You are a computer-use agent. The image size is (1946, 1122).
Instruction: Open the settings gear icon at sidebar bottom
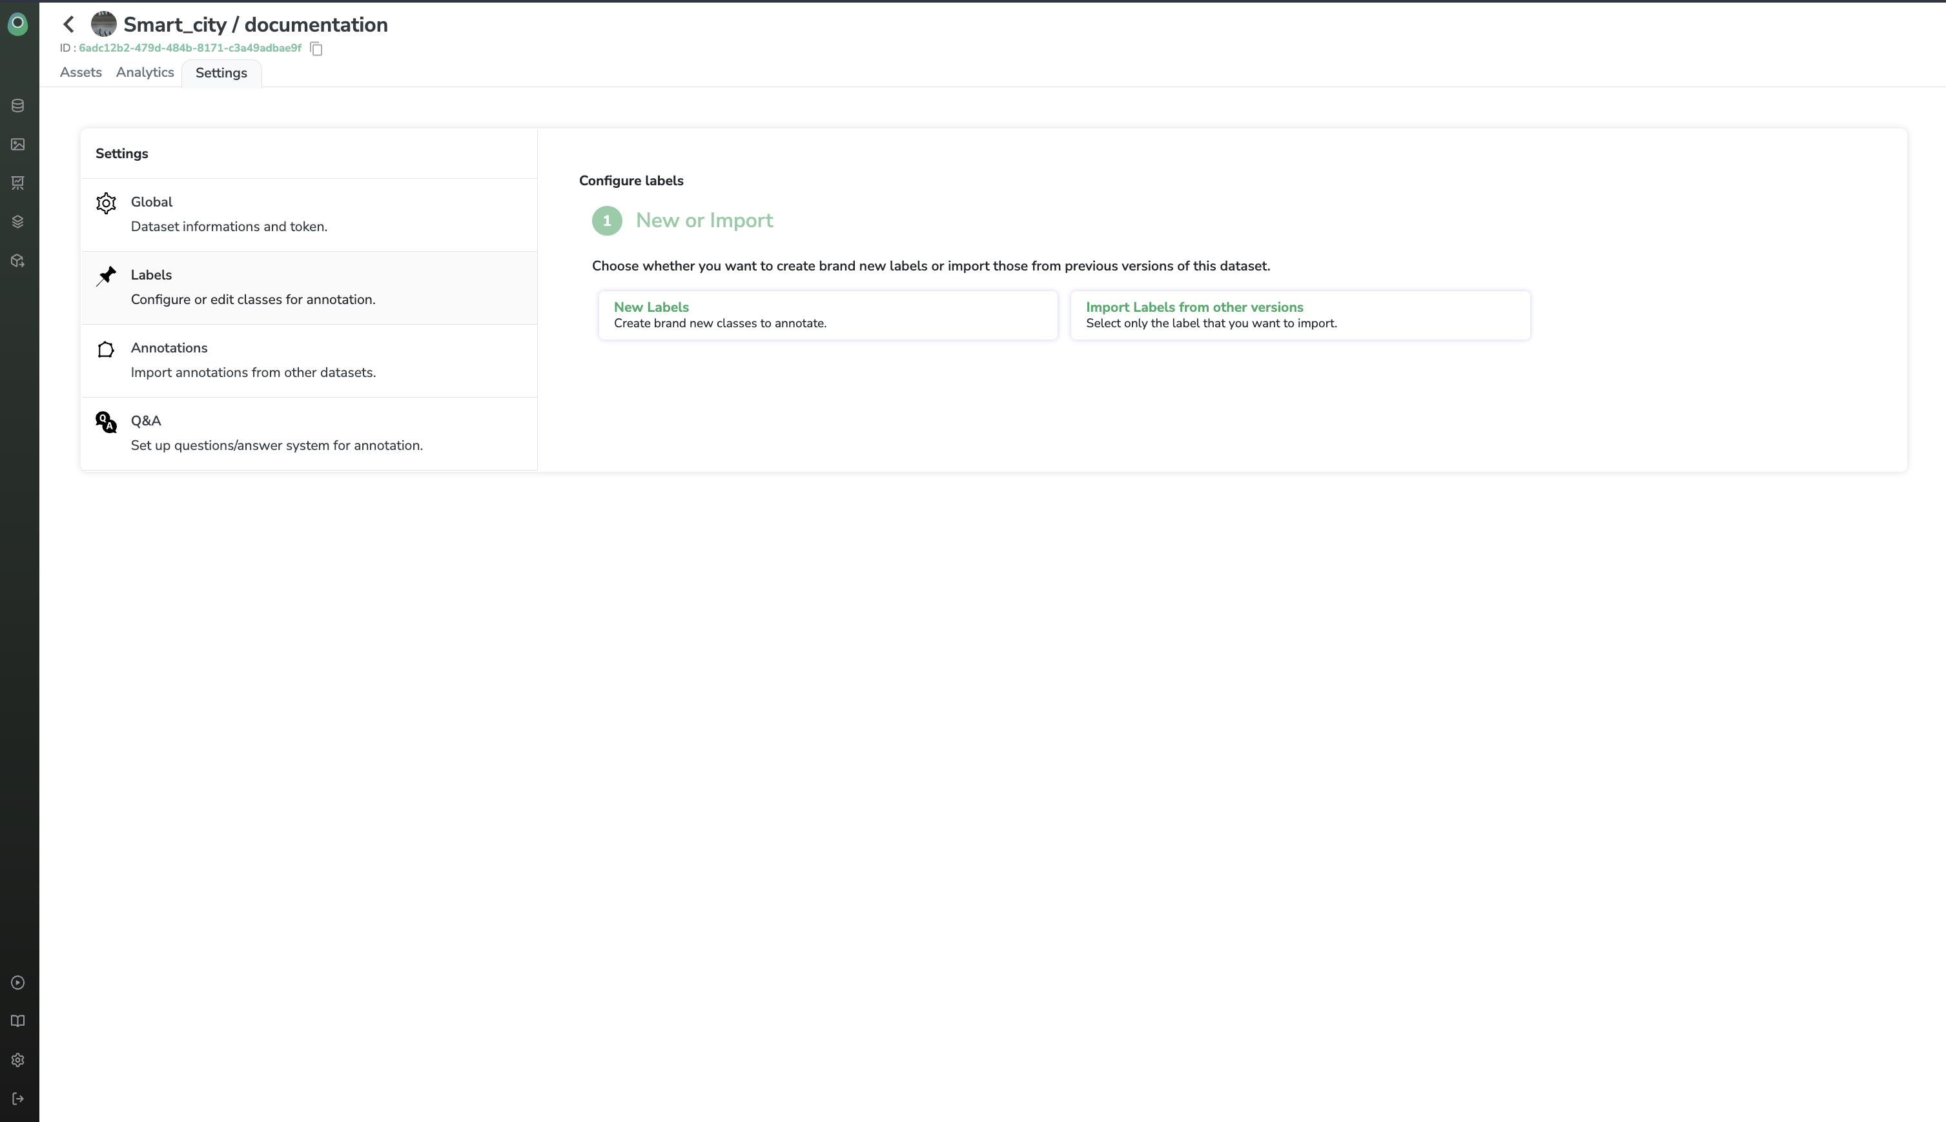pos(17,1061)
